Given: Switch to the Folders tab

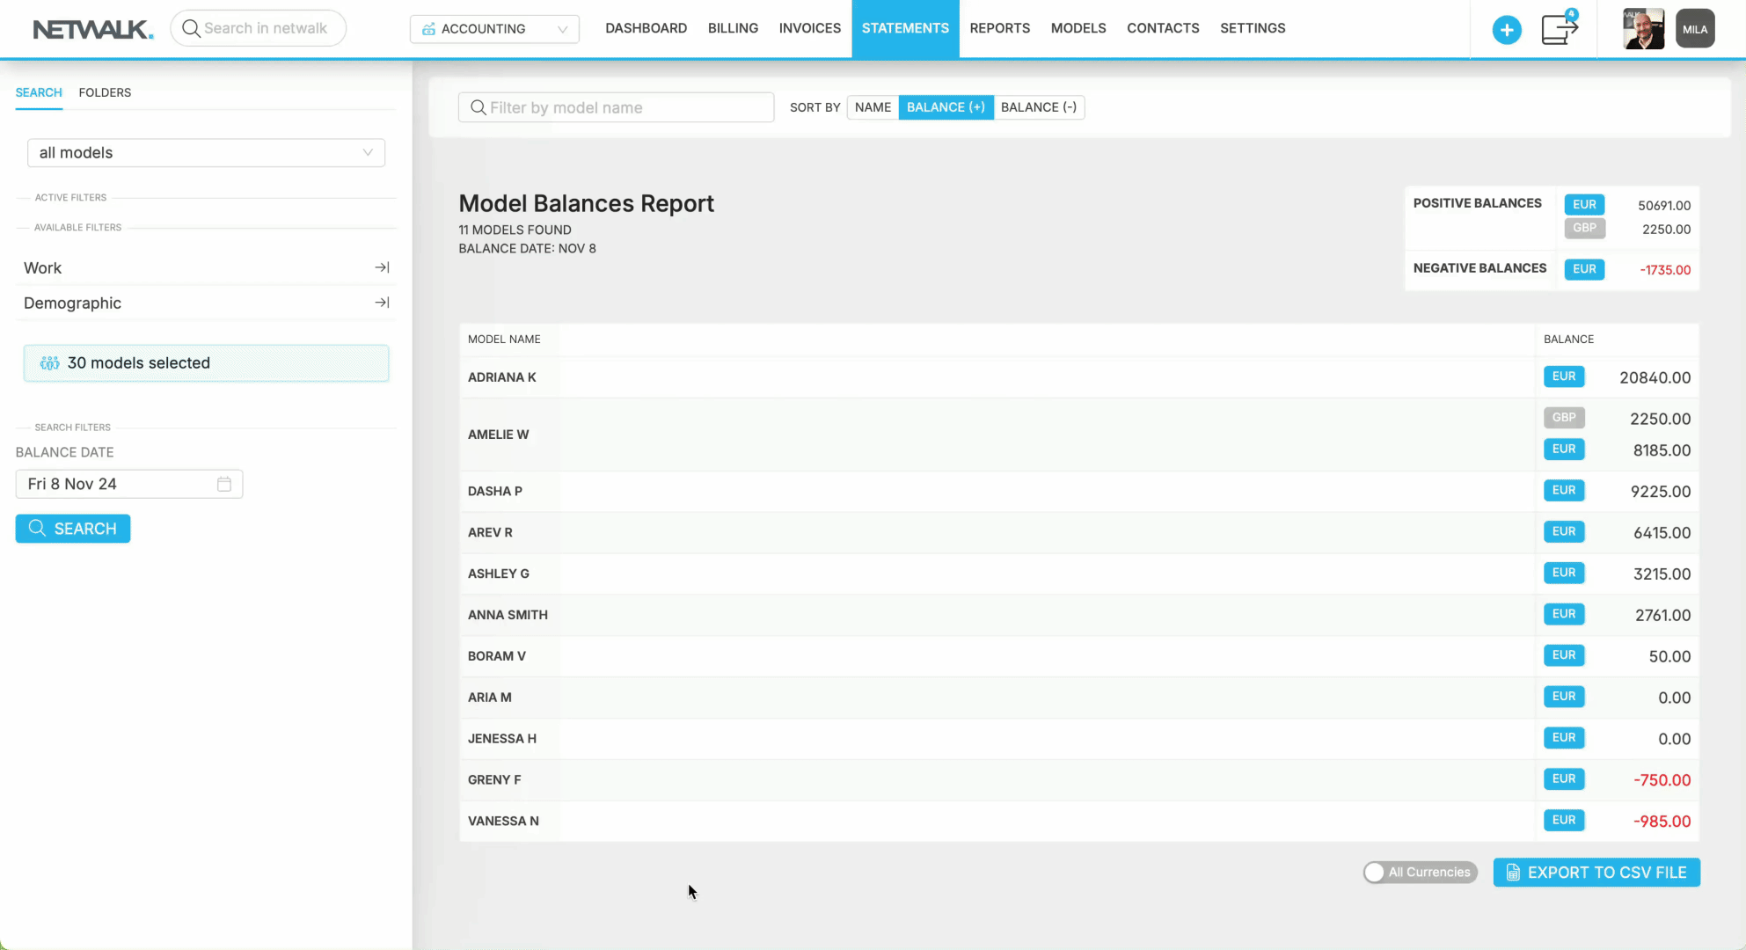Looking at the screenshot, I should coord(105,92).
